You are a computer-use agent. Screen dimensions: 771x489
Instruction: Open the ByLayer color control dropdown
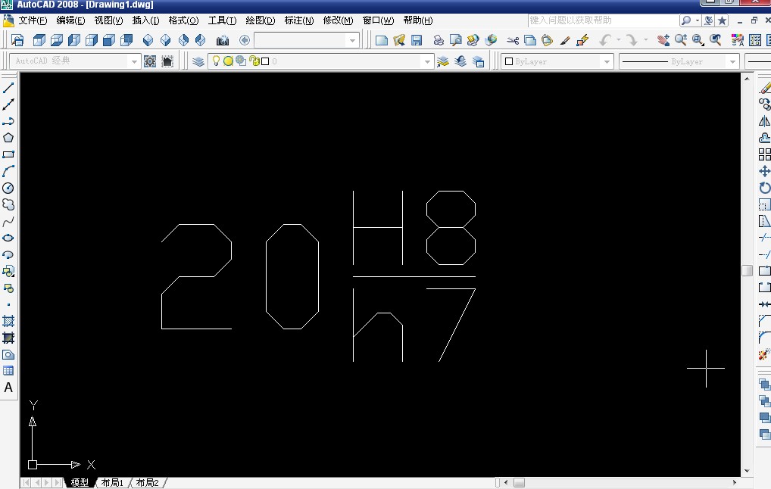607,61
